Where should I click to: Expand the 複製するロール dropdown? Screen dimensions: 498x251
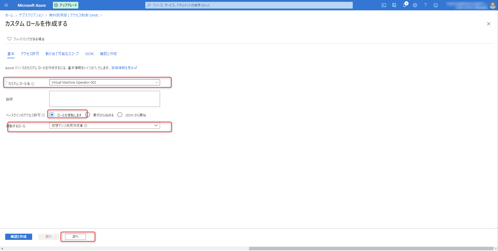click(x=105, y=126)
